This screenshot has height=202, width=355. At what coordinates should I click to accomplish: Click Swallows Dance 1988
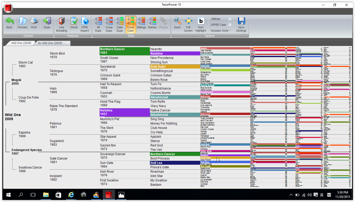point(30,169)
